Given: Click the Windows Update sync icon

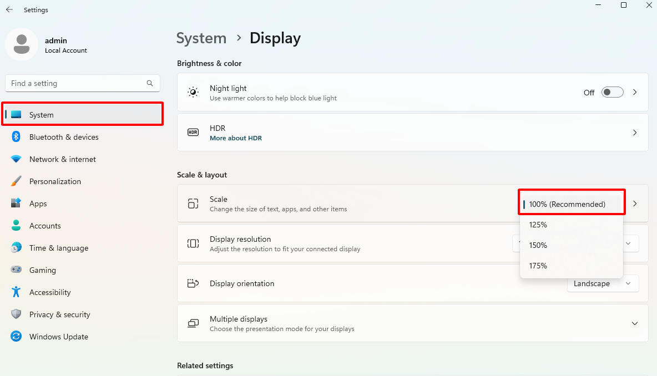Looking at the screenshot, I should coord(16,336).
